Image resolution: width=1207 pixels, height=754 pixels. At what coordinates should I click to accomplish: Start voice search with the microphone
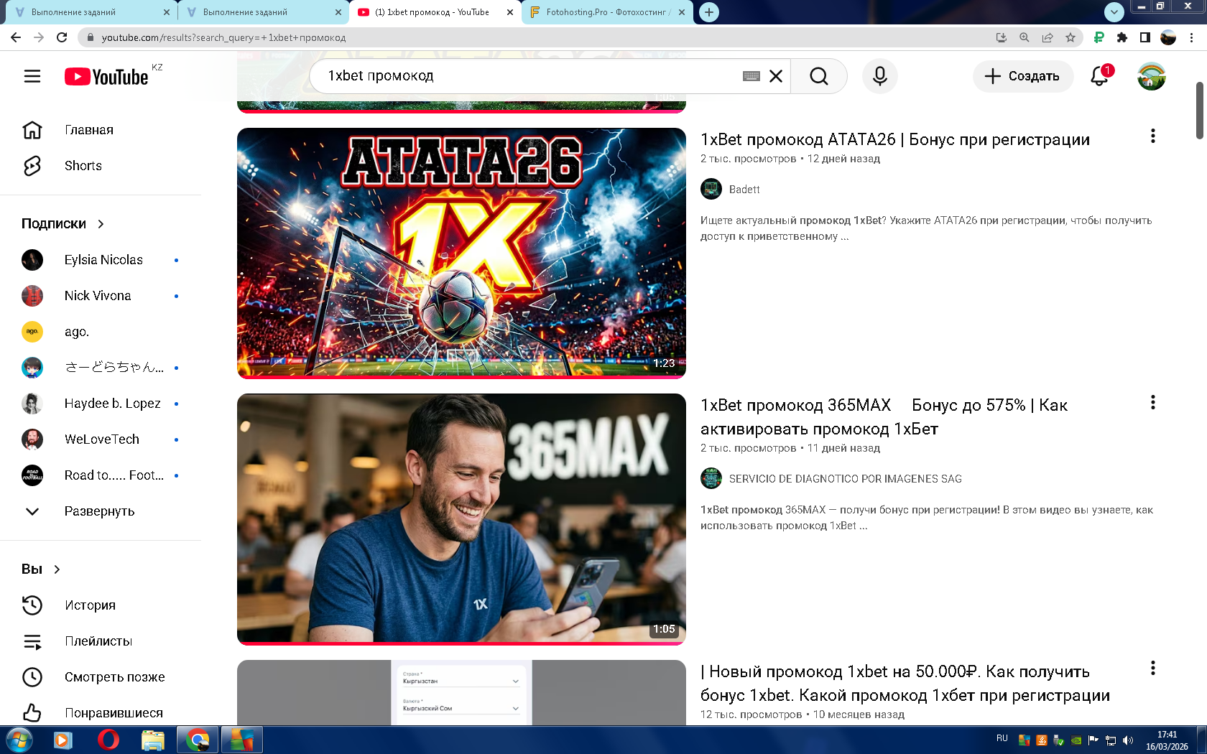pos(879,76)
